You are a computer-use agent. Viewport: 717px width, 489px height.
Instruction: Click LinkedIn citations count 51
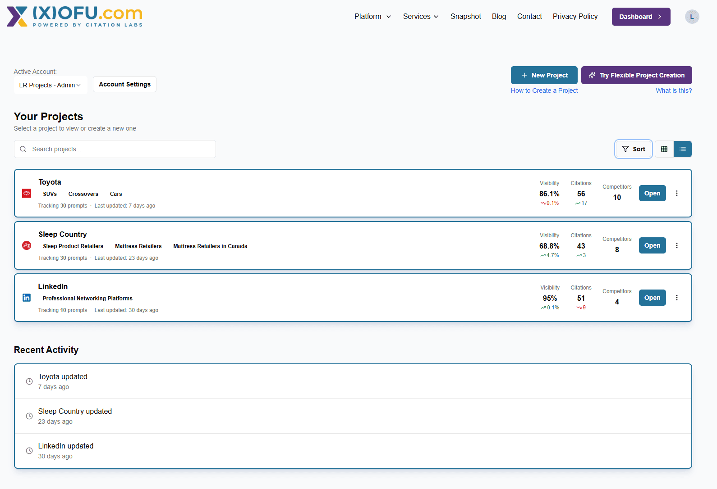pos(581,298)
